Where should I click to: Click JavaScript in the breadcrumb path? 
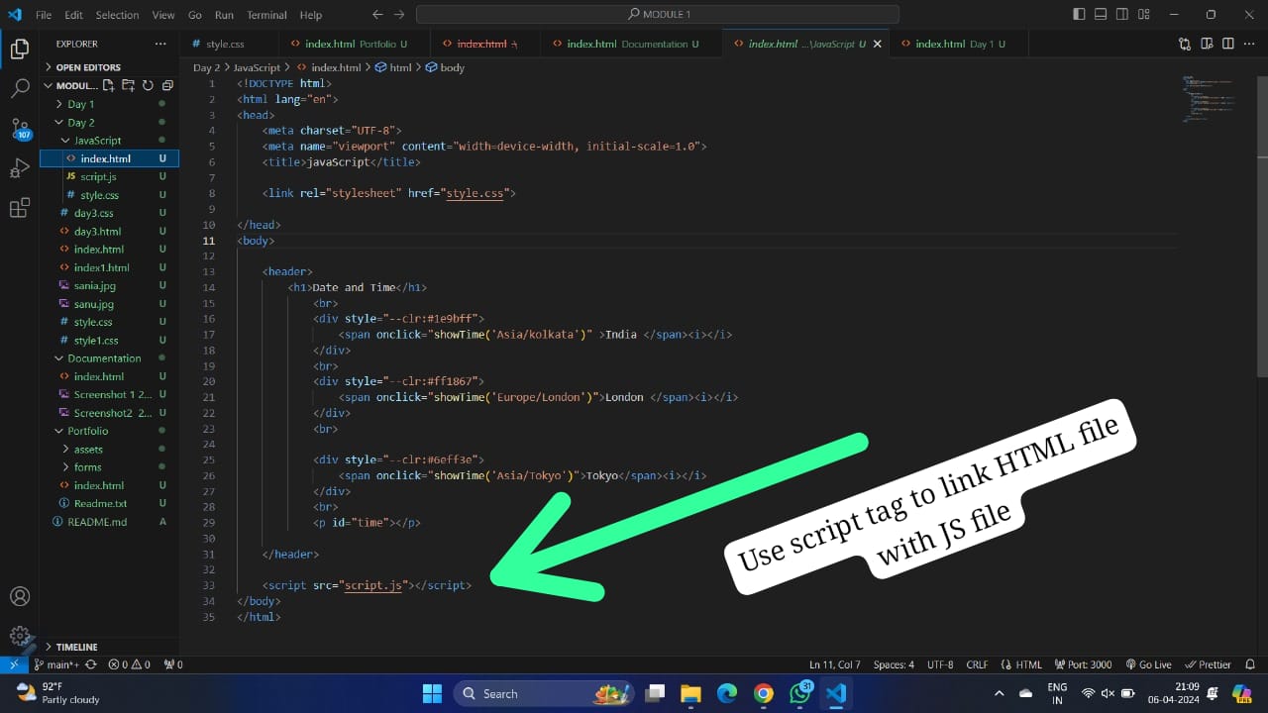coord(257,67)
